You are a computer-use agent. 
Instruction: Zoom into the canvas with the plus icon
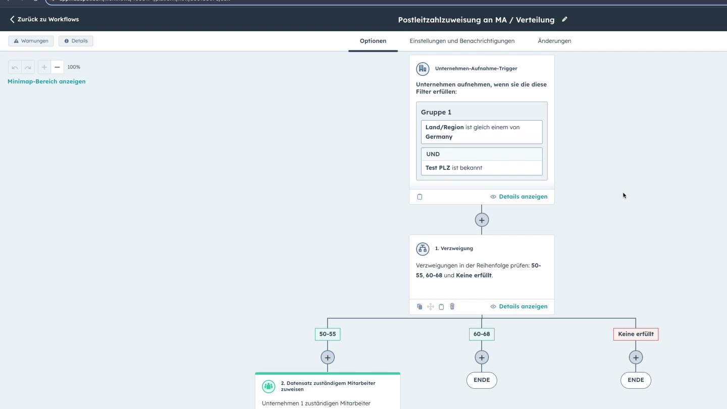pyautogui.click(x=44, y=67)
